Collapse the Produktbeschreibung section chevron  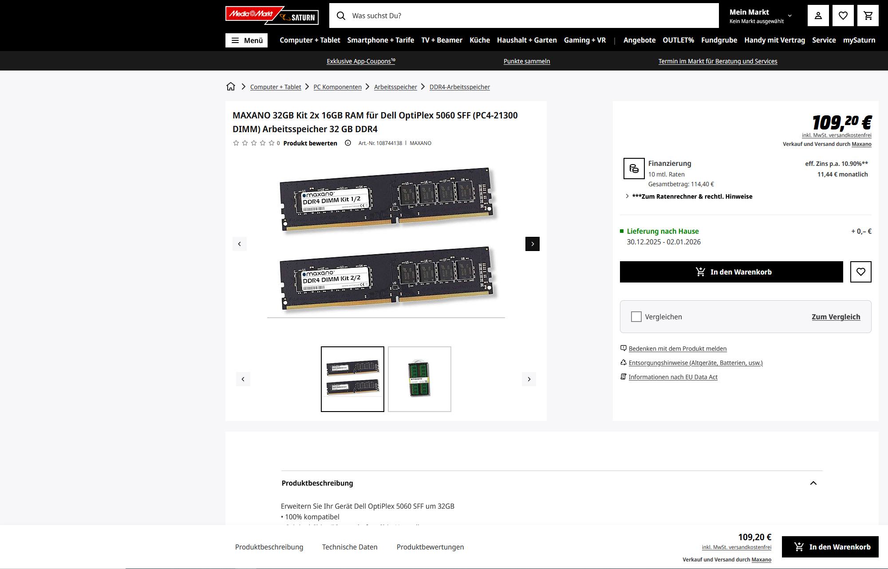click(x=813, y=483)
